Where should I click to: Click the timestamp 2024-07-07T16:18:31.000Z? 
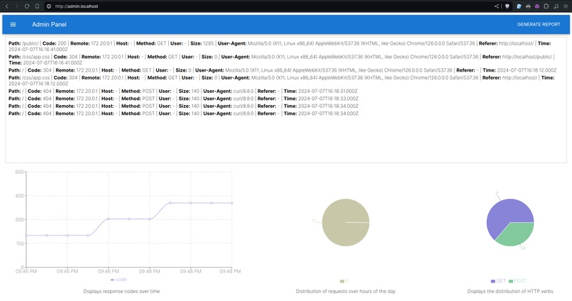[328, 91]
